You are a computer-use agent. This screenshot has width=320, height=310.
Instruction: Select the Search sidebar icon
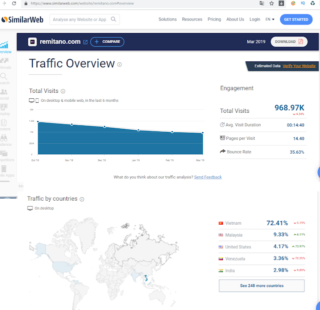point(3,76)
